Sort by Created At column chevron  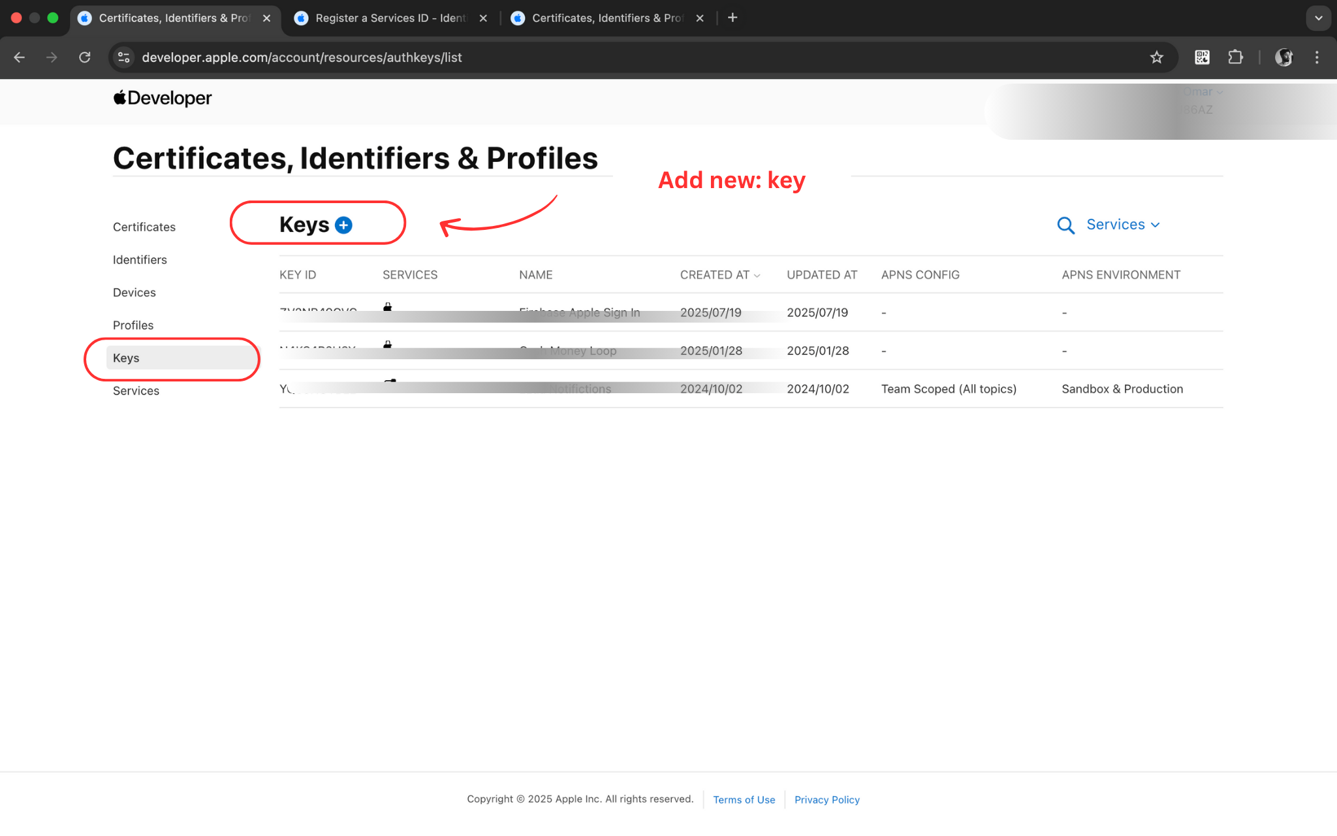[x=757, y=276]
